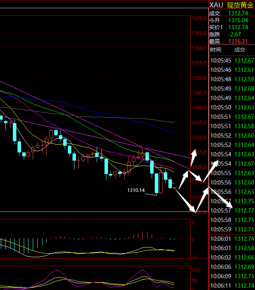This screenshot has width=255, height=290.
Task: Select the 10:05:58 tick time
Action: [x=221, y=220]
